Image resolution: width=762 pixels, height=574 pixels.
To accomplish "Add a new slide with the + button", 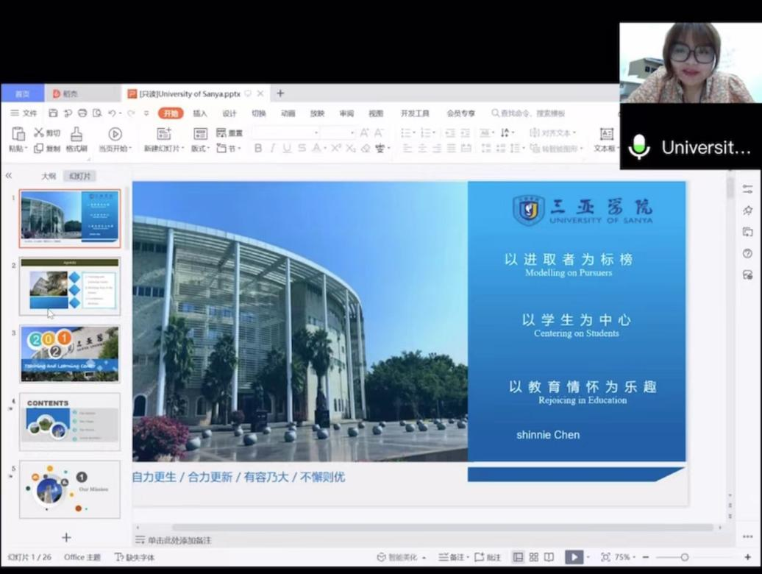I will tap(66, 537).
